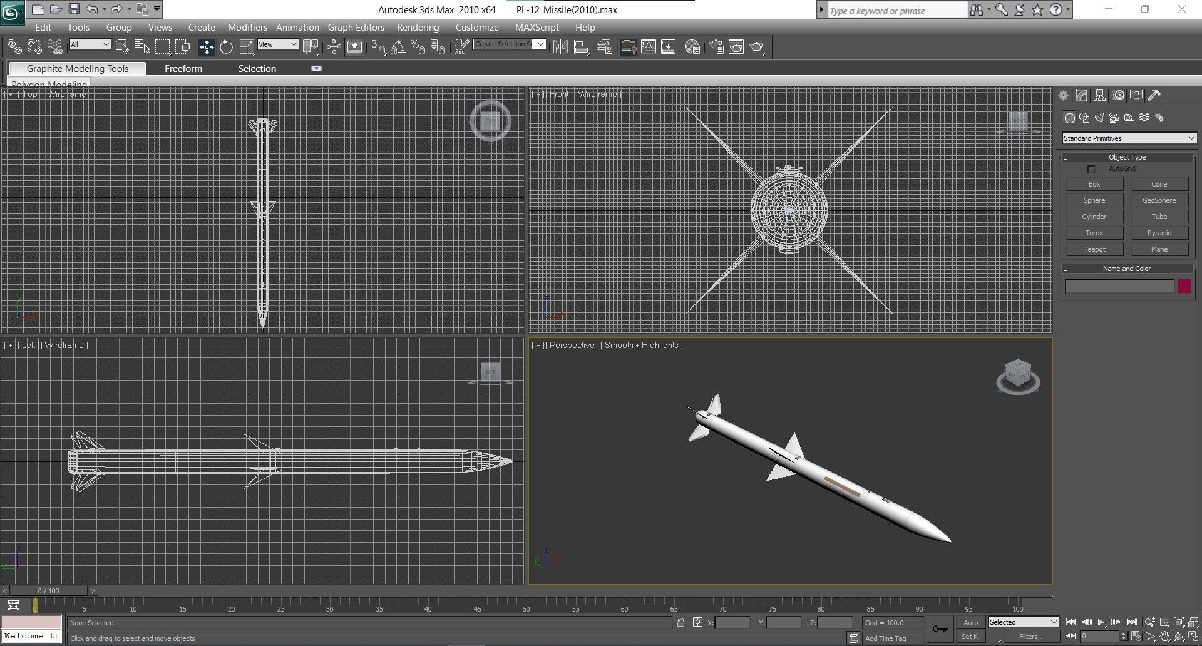The image size is (1202, 646).
Task: Click the Bind to Space Warp tool
Action: click(55, 46)
